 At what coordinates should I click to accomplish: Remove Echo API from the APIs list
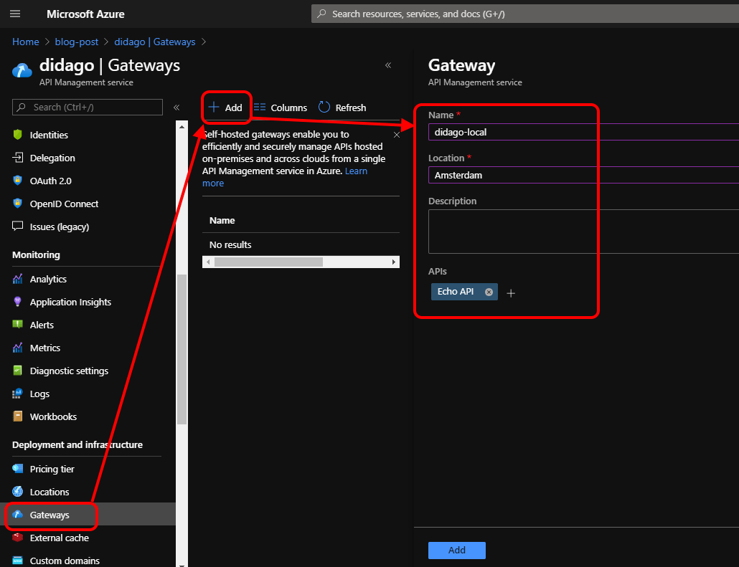[x=489, y=292]
